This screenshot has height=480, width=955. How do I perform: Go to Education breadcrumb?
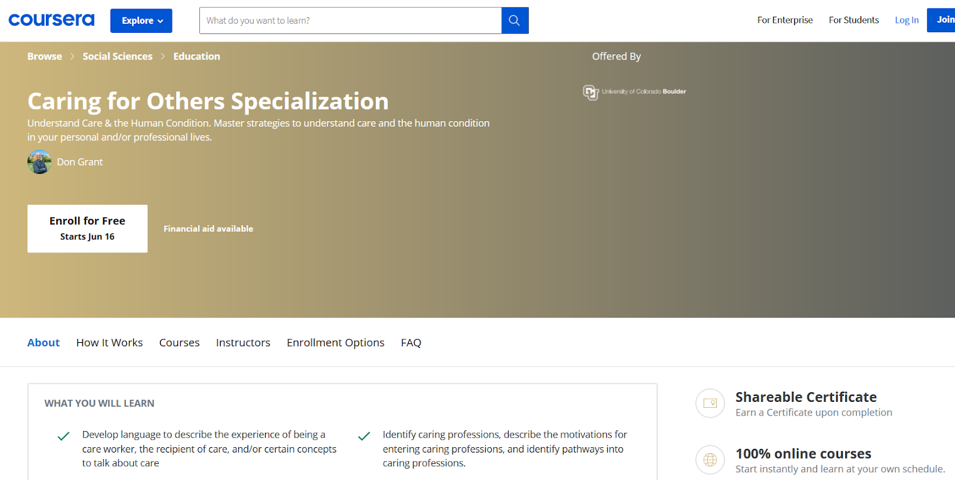click(x=196, y=56)
